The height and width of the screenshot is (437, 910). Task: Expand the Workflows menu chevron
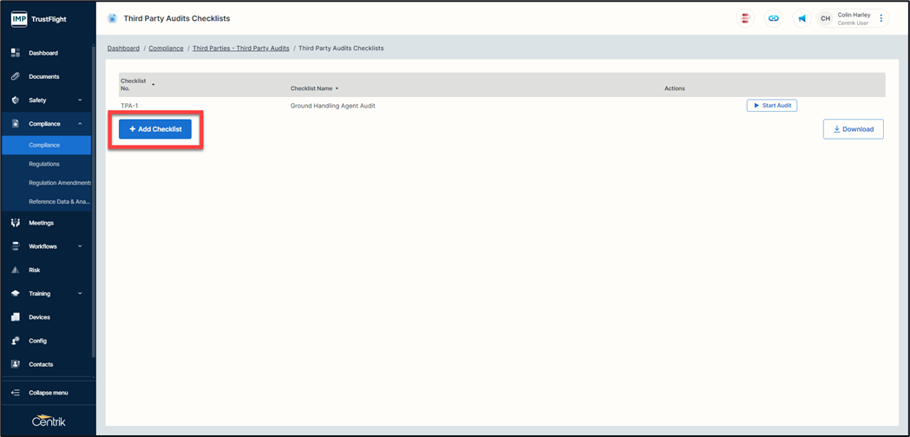coord(80,246)
